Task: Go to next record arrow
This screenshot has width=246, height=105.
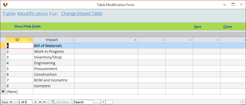Action: pyautogui.click(x=36, y=102)
